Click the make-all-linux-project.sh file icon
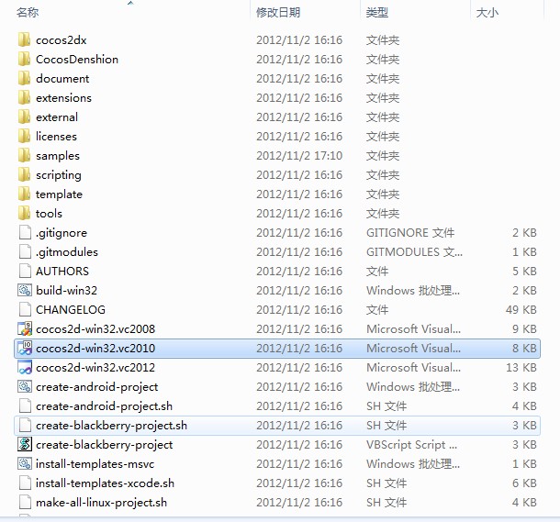560x522 pixels. (x=25, y=502)
